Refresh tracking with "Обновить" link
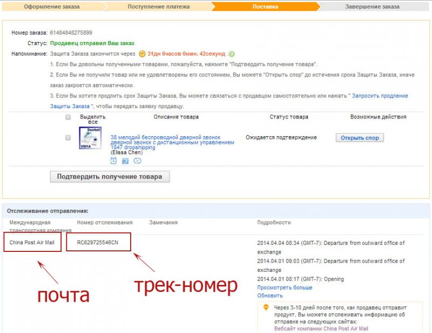Viewport: 432px width, 333px height. (x=269, y=296)
